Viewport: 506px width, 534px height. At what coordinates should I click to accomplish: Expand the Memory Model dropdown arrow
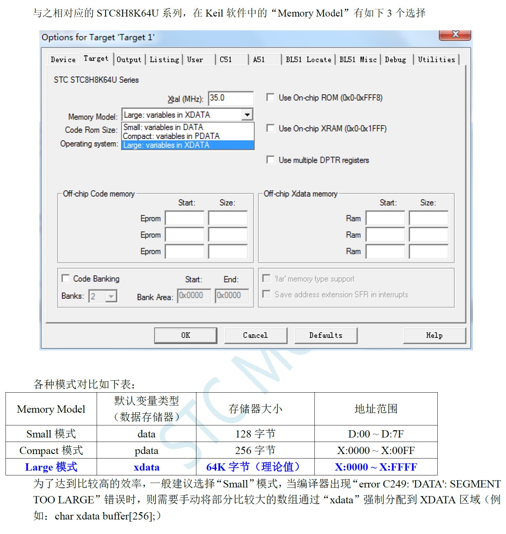click(247, 114)
